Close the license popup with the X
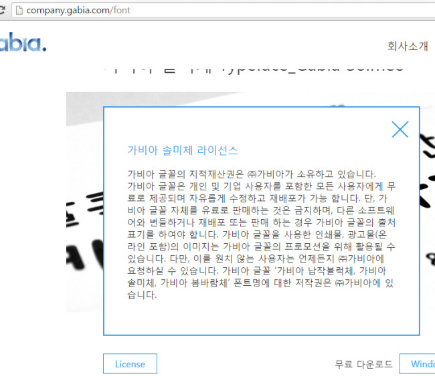Screen dimensions: 435x376 (400, 130)
